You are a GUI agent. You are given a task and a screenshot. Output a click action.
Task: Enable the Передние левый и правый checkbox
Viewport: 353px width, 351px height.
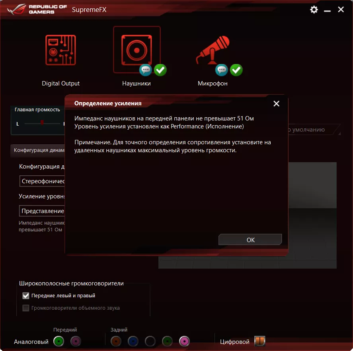click(x=25, y=295)
